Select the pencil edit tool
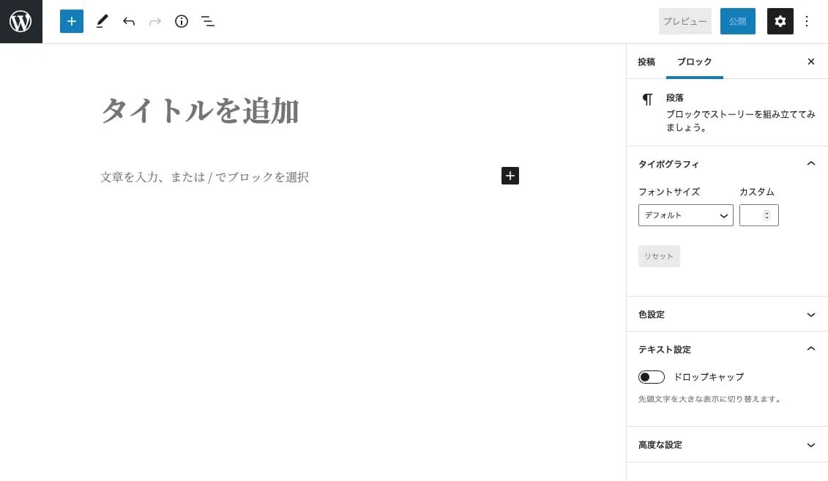This screenshot has height=481, width=828. click(102, 22)
